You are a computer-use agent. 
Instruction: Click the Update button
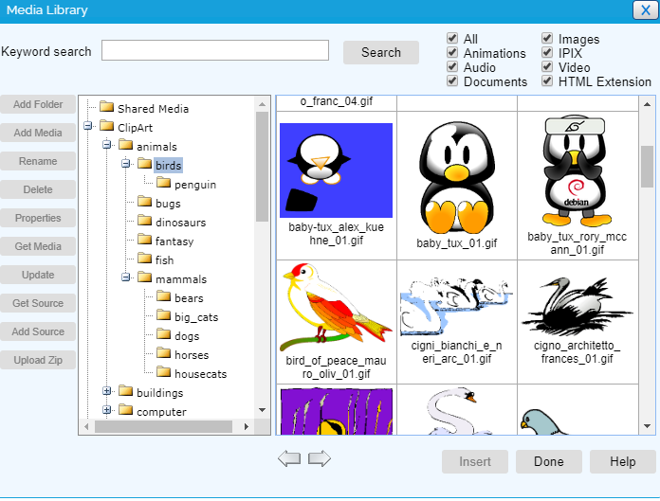pyautogui.click(x=38, y=275)
